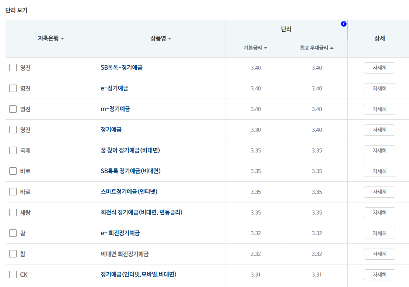Image resolution: width=409 pixels, height=287 pixels.
Task: Open the 스마트정기예금(인터넷) link
Action: (129, 192)
